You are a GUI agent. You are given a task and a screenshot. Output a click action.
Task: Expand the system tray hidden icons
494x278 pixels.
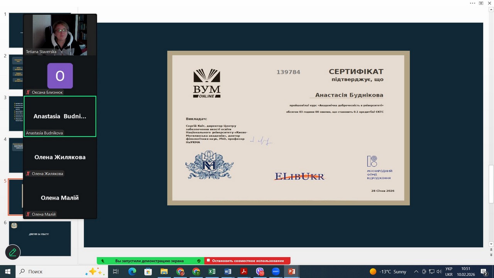[416, 271]
